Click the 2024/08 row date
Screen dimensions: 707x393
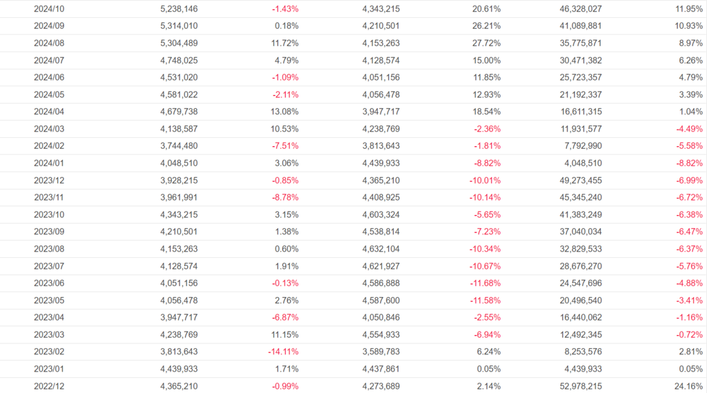[48, 43]
